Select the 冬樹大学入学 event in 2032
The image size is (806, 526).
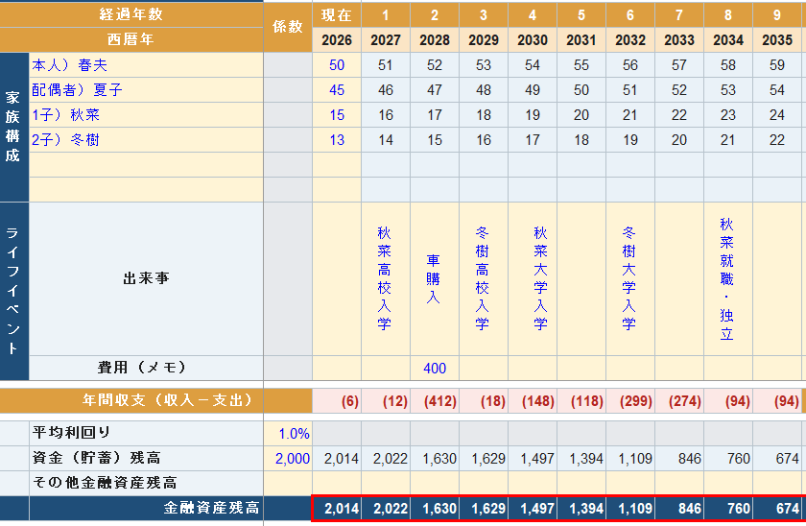click(630, 278)
